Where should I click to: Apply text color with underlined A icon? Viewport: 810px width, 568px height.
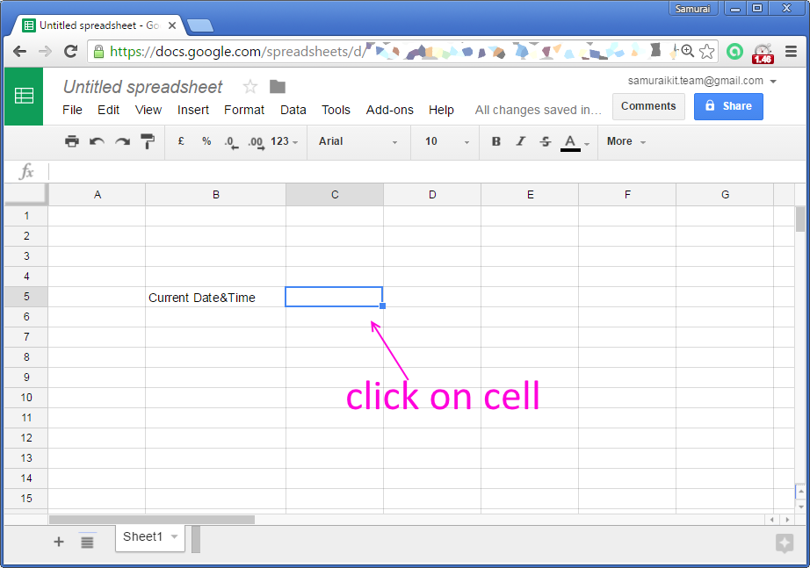point(570,142)
